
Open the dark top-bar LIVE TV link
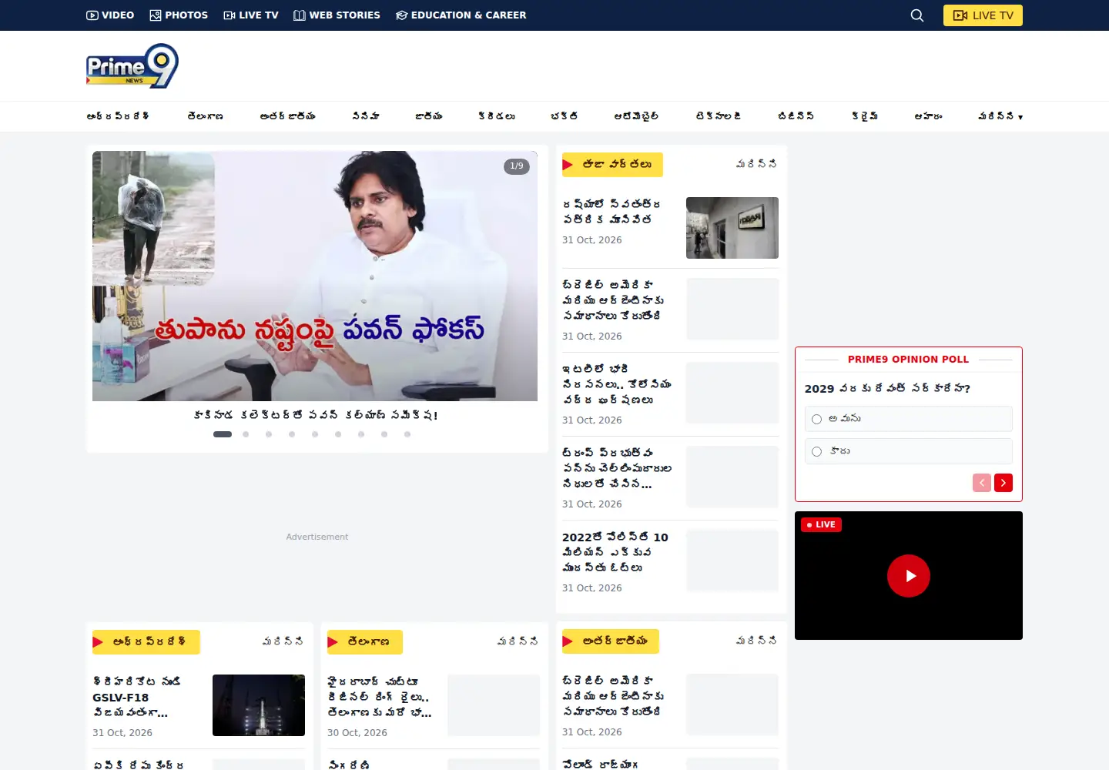point(251,15)
